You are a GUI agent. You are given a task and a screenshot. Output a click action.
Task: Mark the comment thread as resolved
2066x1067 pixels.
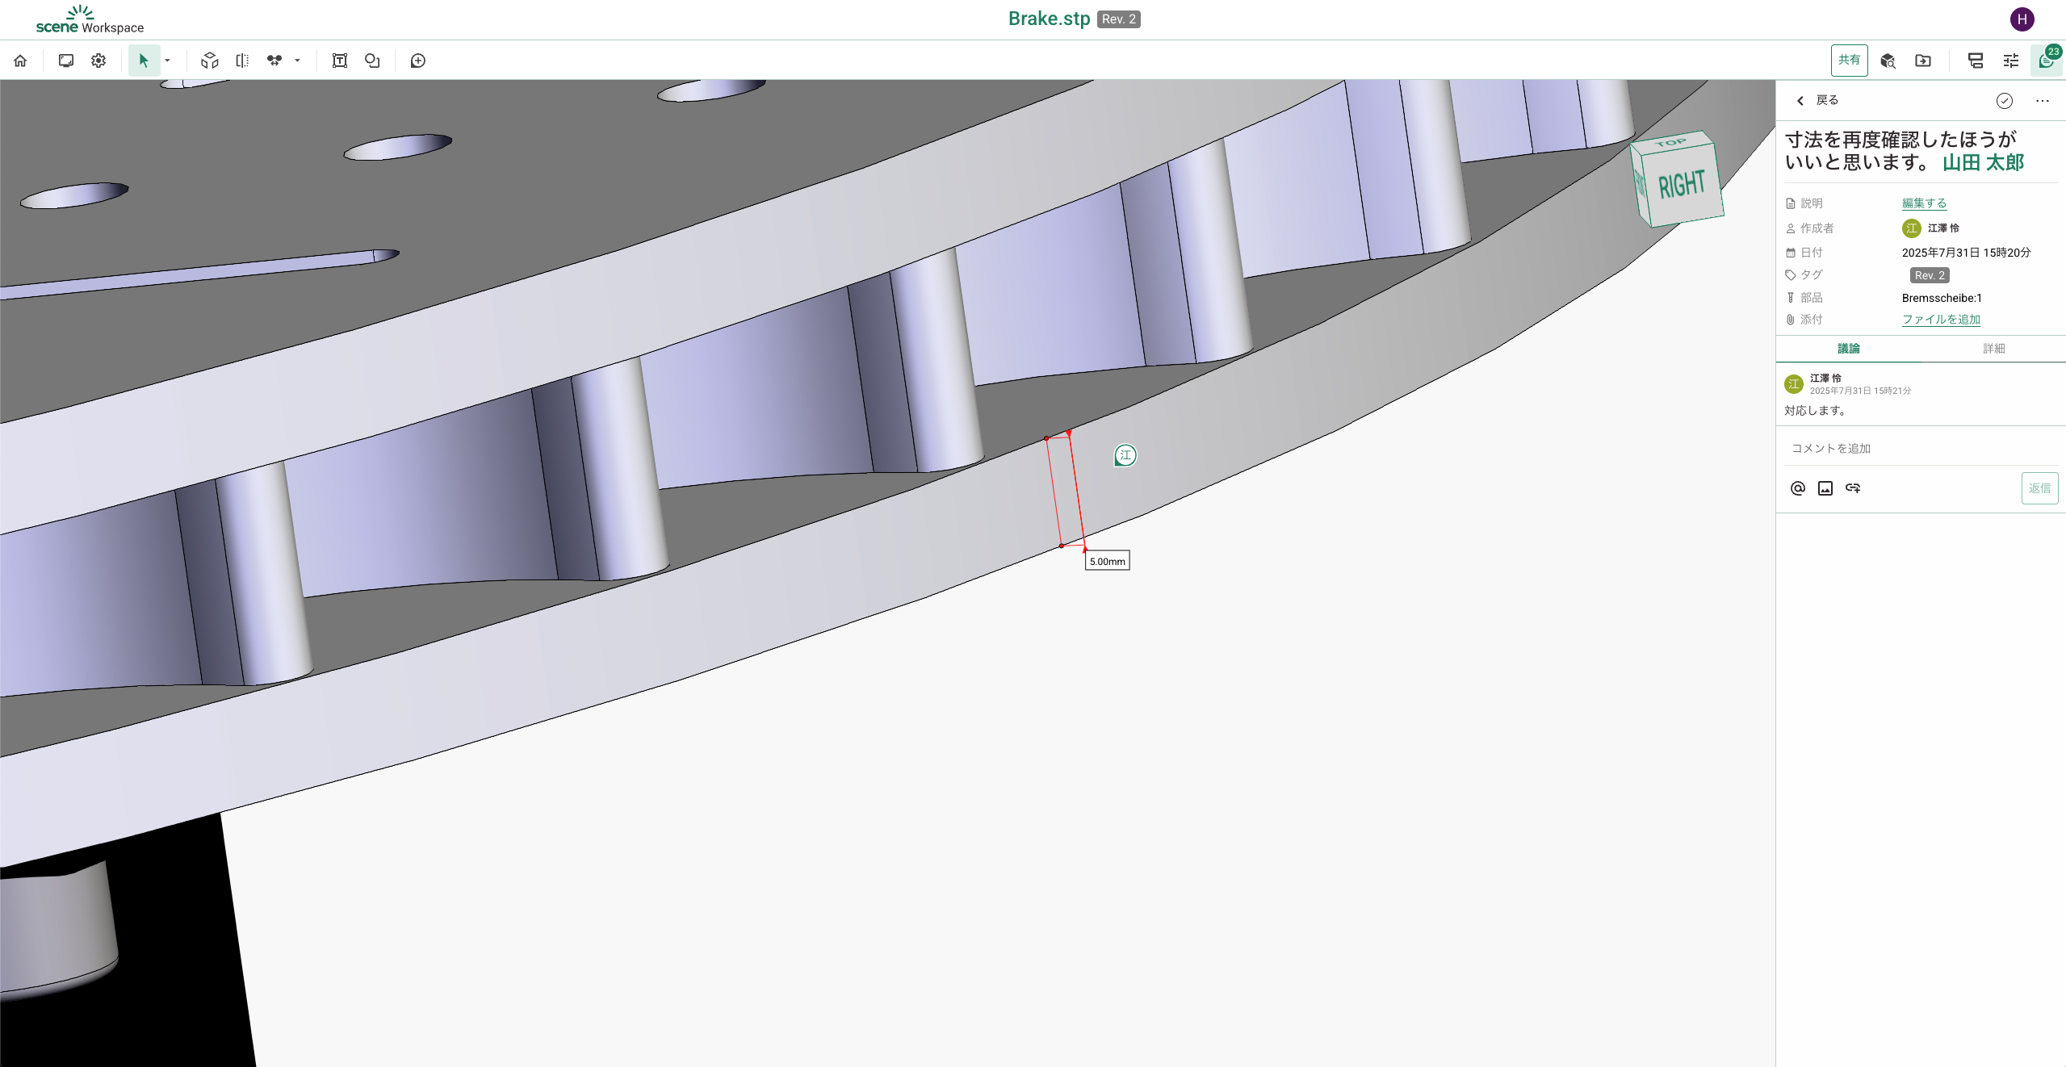click(x=2004, y=101)
